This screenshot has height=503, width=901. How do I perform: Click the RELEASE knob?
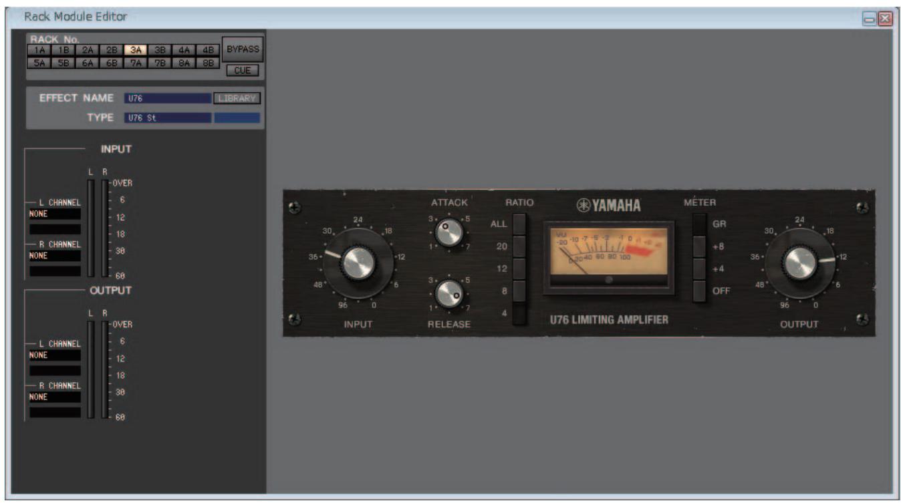449,293
